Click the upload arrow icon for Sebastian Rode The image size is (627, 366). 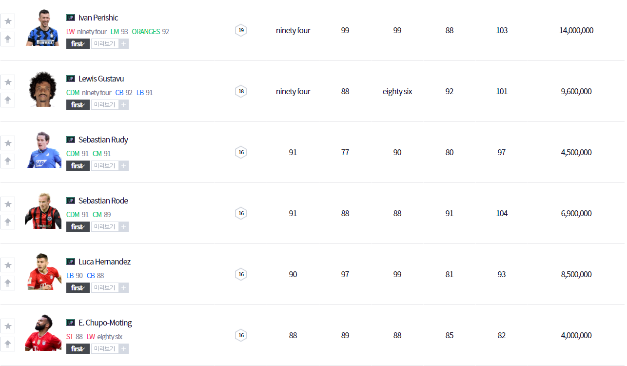point(8,222)
